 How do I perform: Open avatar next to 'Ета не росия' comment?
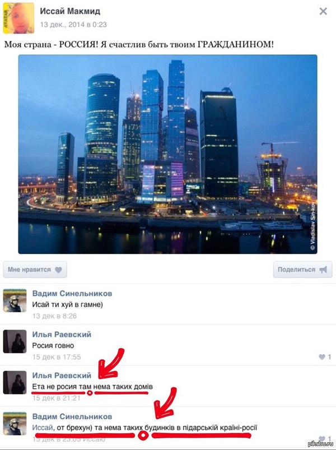(x=15, y=382)
